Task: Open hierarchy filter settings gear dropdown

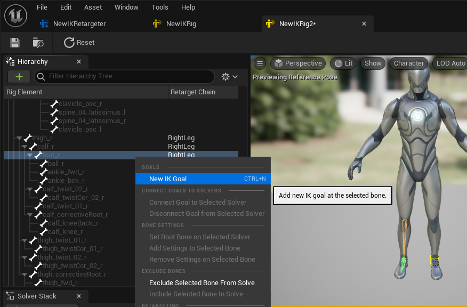Action: [229, 77]
